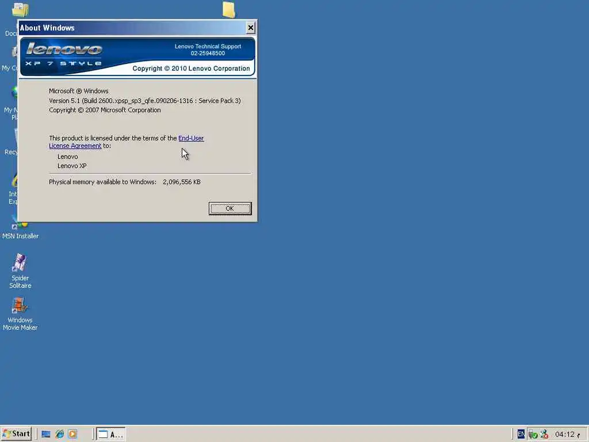Viewport: 589px width, 442px height.
Task: Launch Internet Explorer from the quick launch bar
Action: [x=59, y=434]
